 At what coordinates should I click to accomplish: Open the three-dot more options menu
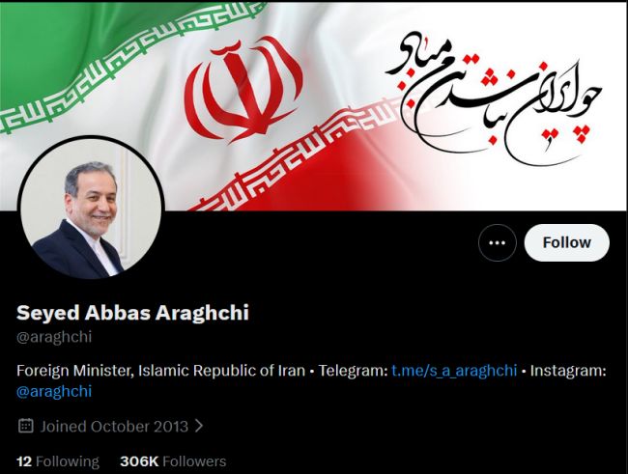coord(497,242)
